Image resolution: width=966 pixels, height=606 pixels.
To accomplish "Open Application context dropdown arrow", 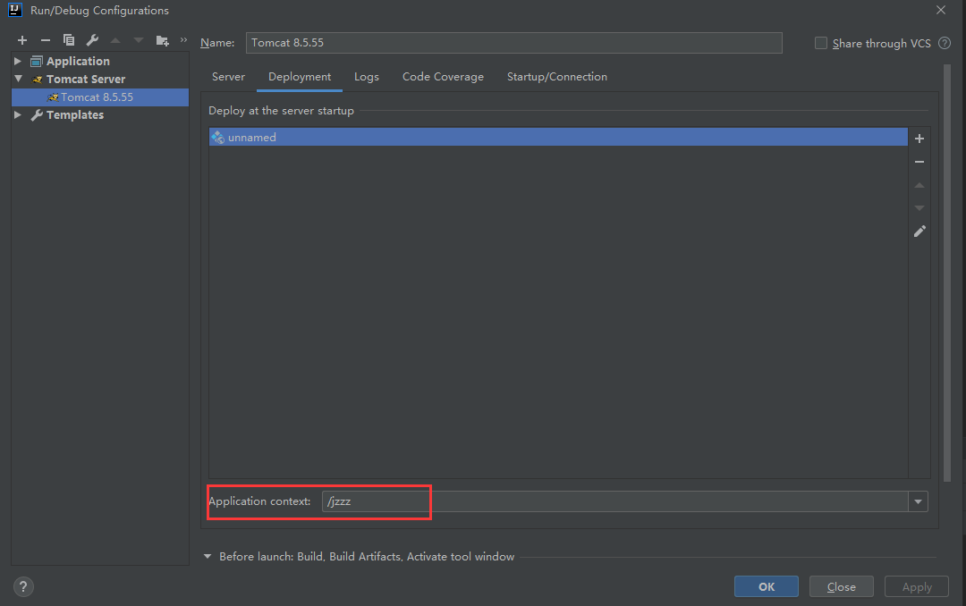I will [918, 501].
